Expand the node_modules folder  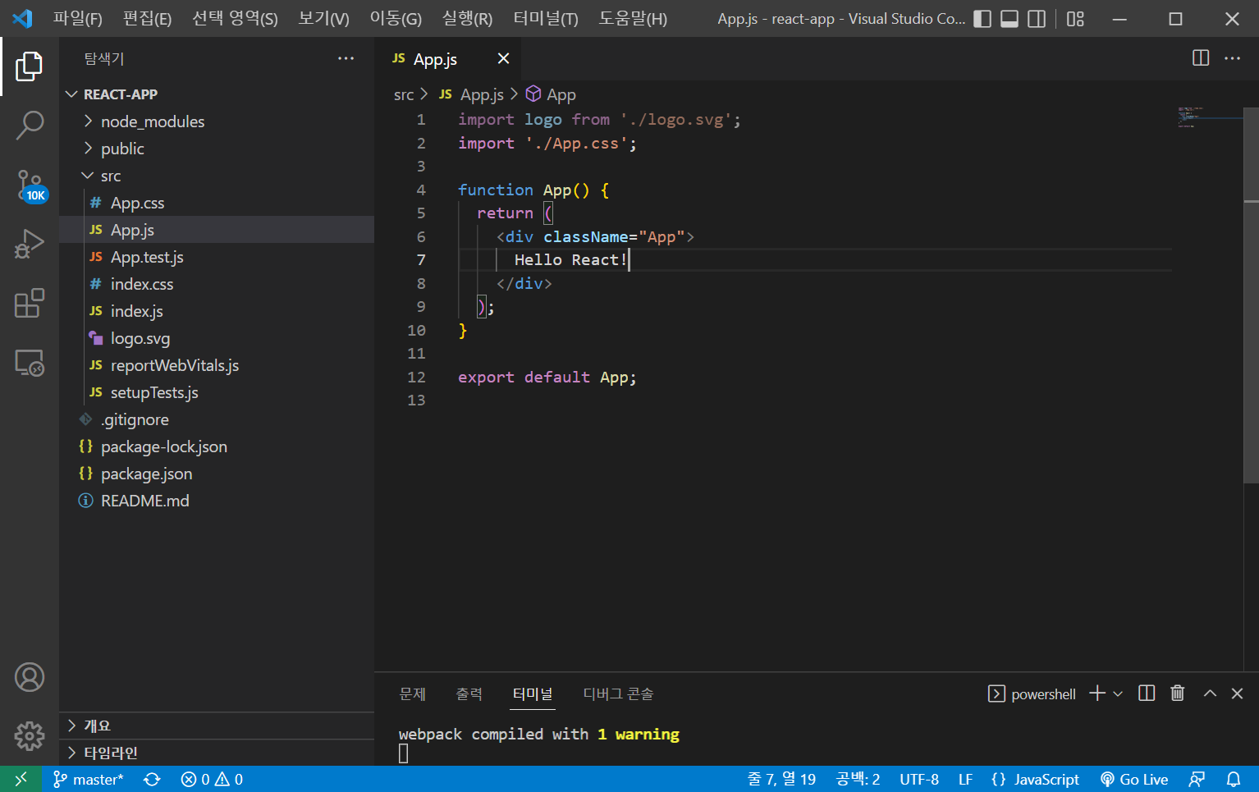point(217,121)
